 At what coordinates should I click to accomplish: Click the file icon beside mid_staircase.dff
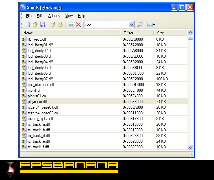[24, 84]
